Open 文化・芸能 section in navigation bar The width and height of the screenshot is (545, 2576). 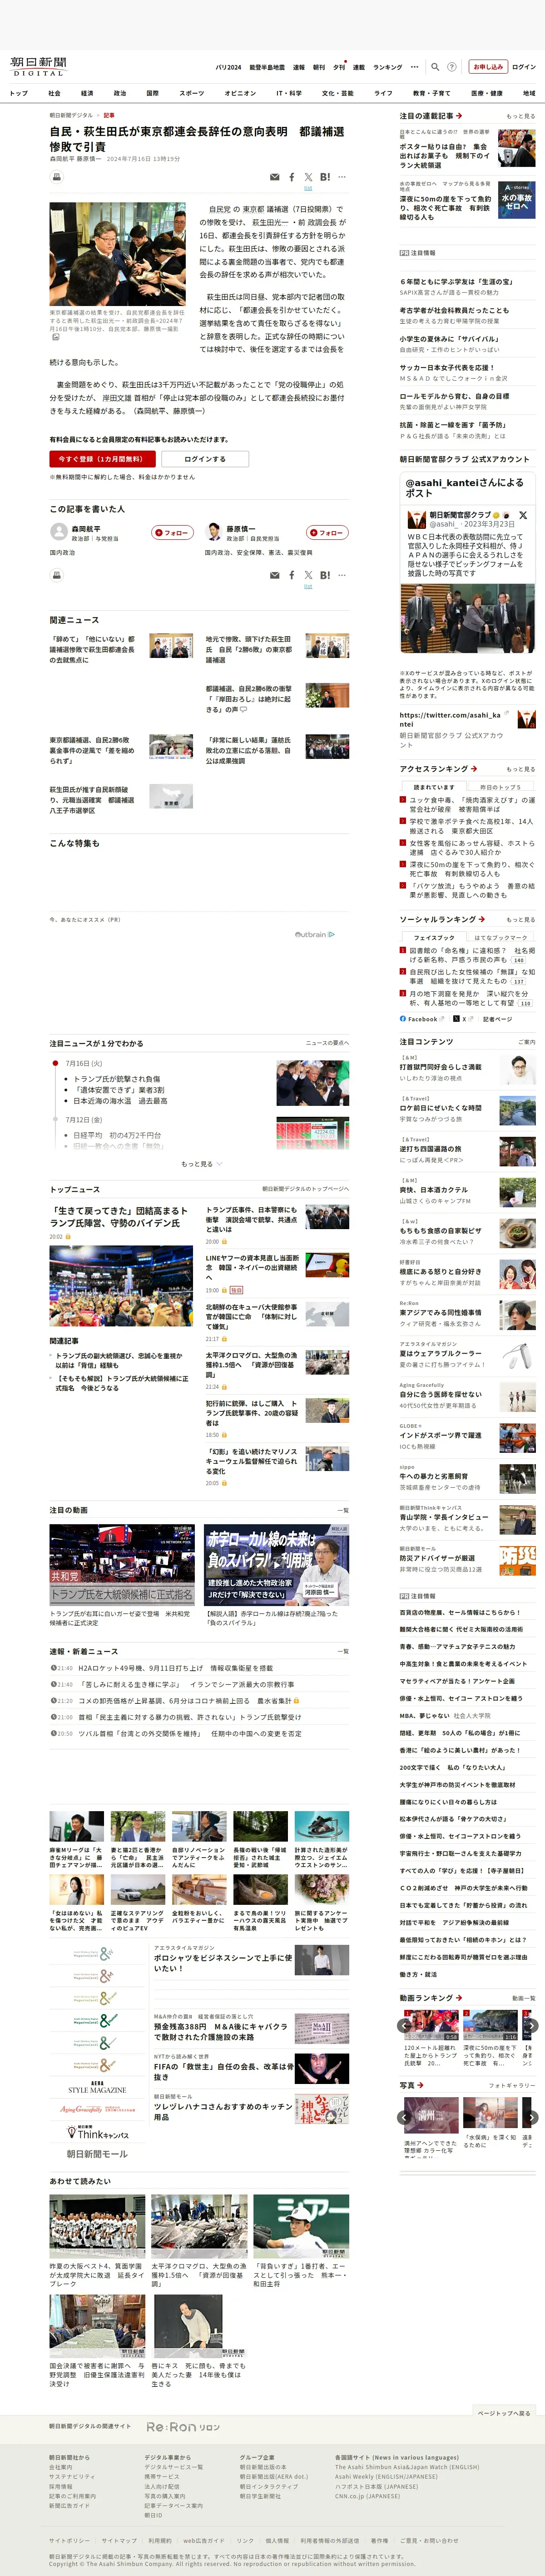point(337,93)
